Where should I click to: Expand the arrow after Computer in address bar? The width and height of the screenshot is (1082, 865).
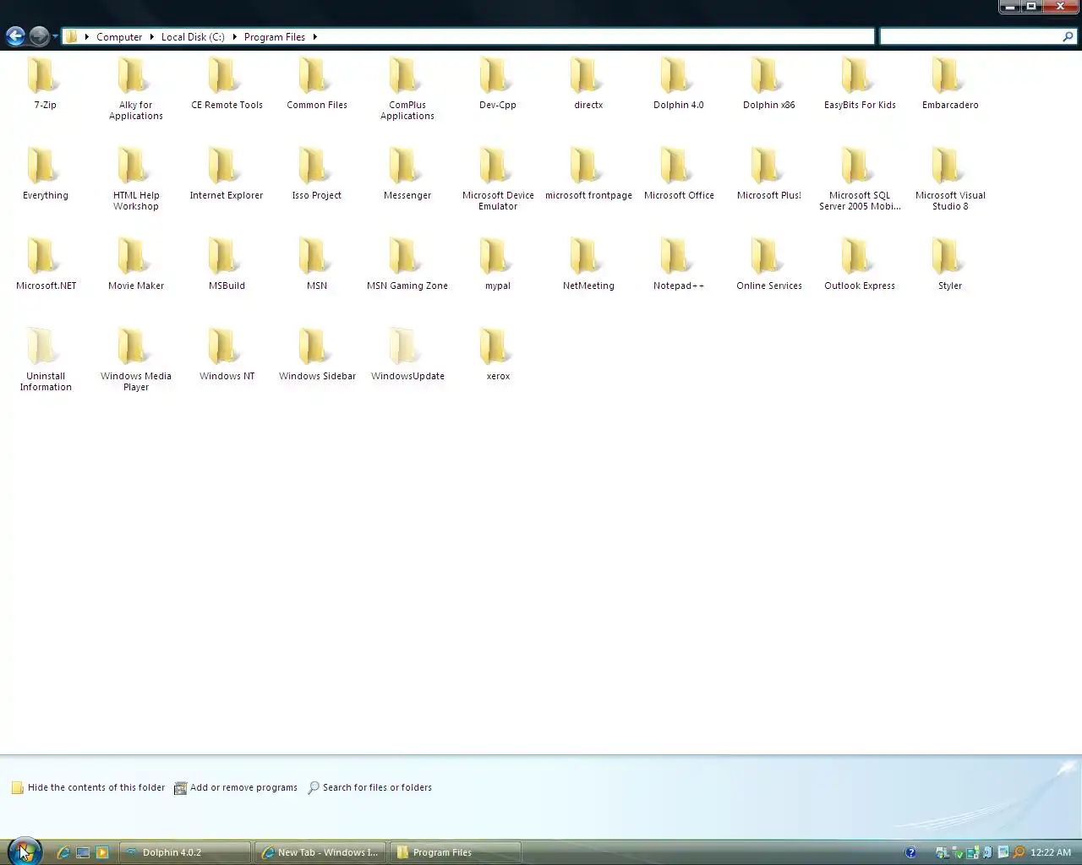click(x=152, y=36)
